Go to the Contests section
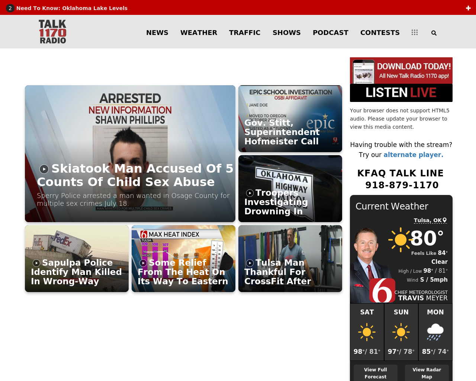Viewport: 476px width, 381px height. click(380, 33)
